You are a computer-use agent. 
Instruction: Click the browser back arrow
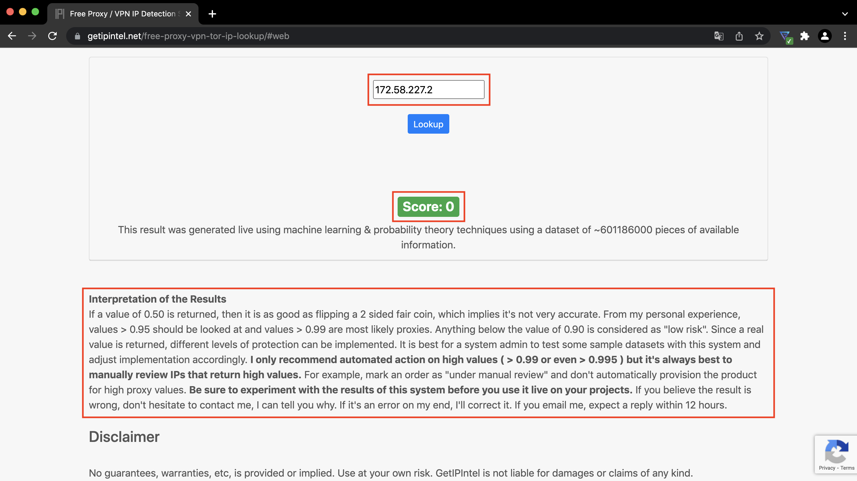point(12,36)
